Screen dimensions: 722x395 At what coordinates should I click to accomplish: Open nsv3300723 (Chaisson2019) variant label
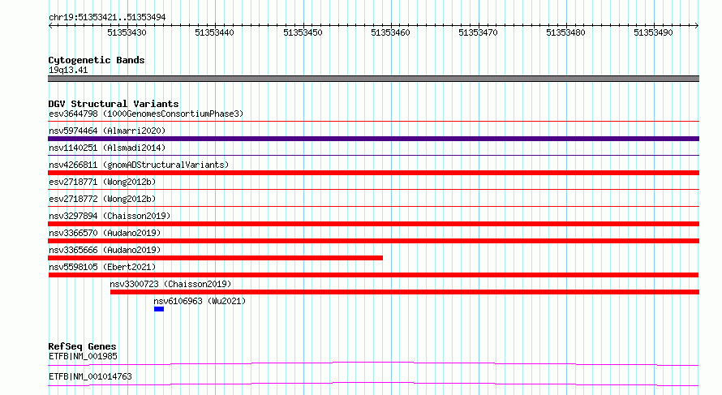[x=170, y=284]
